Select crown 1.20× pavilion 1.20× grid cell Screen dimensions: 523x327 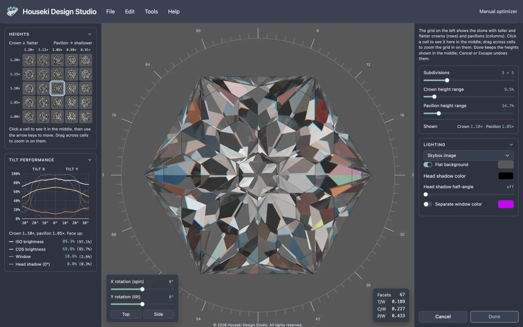(x=29, y=60)
